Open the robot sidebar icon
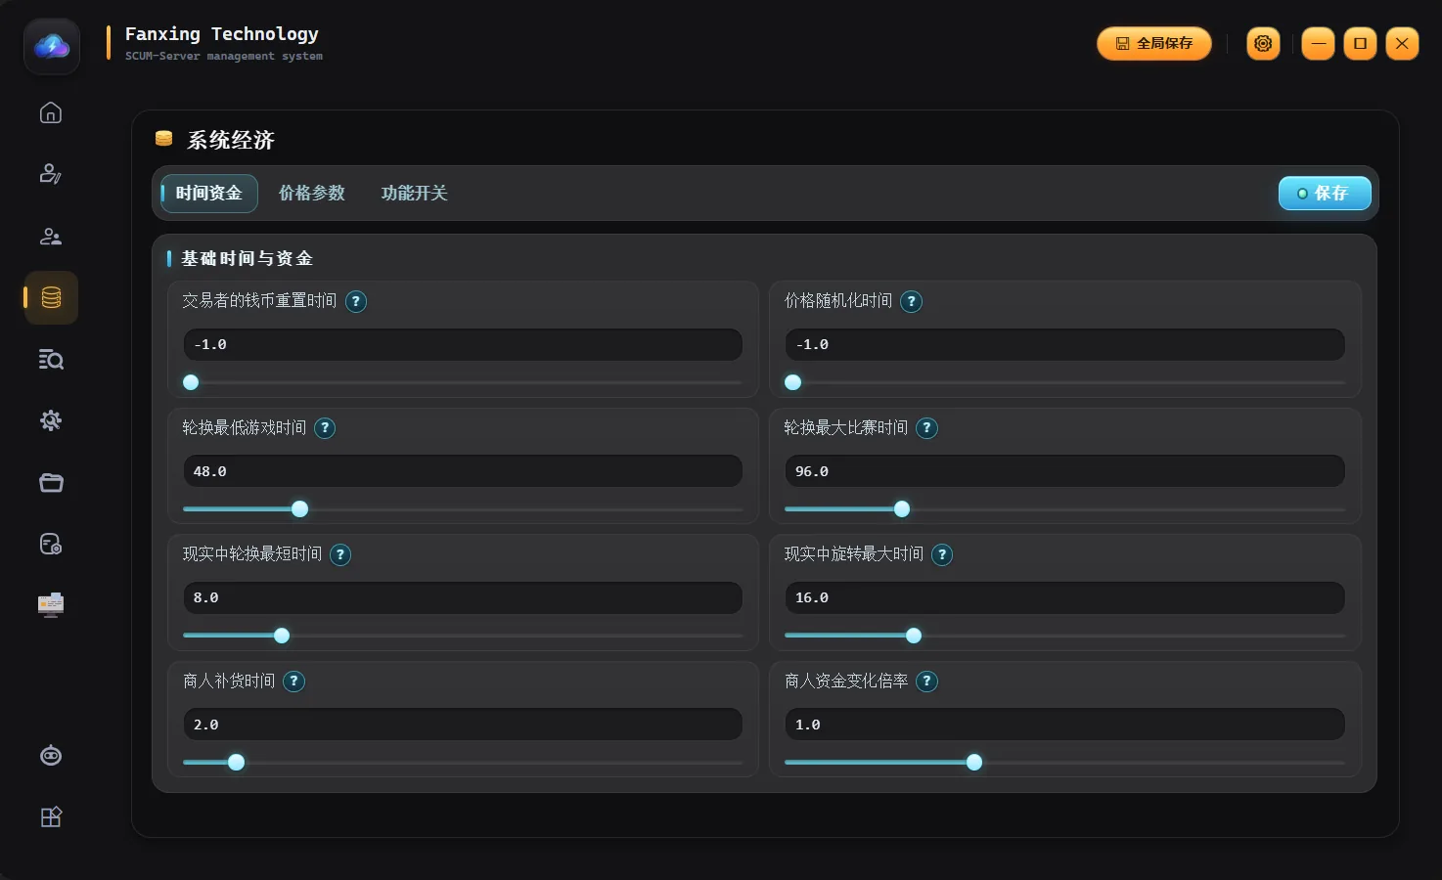The image size is (1442, 880). tap(51, 755)
